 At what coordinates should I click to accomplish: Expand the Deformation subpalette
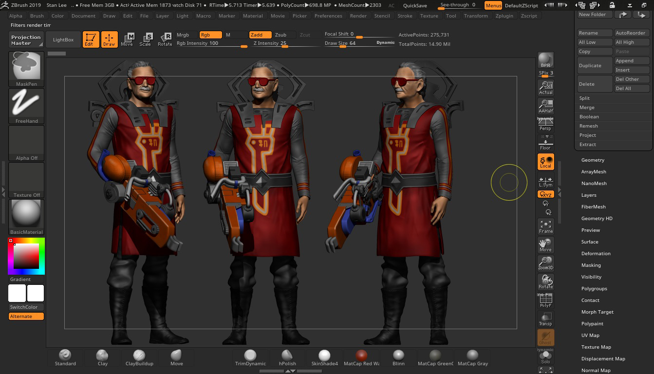(x=596, y=253)
